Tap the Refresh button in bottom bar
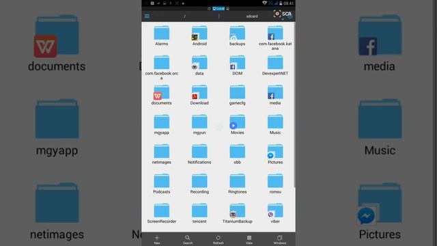The image size is (437, 246). click(x=218, y=239)
